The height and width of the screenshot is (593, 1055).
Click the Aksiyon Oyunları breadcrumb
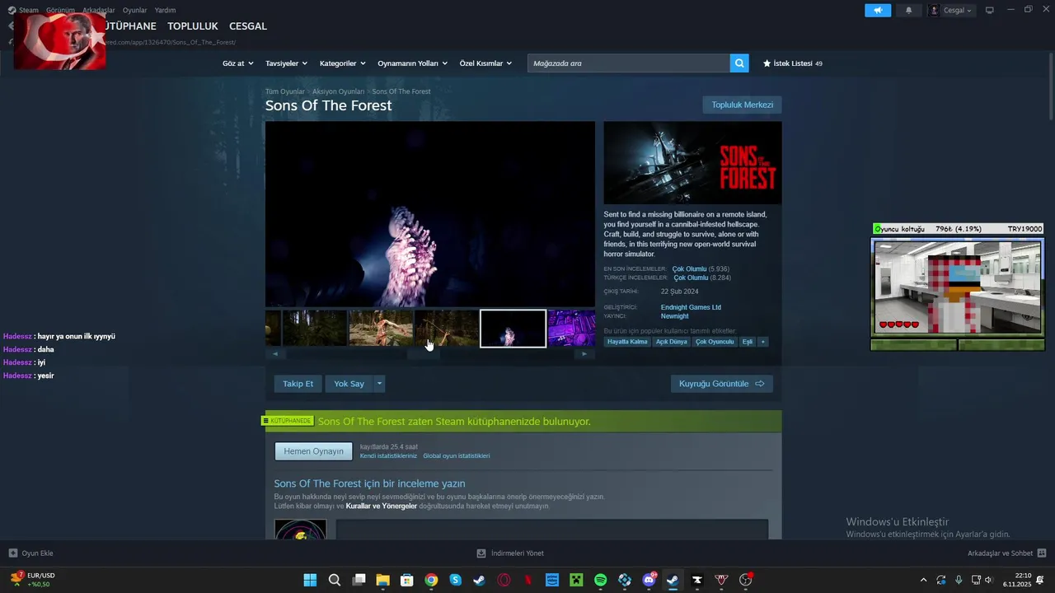coord(338,91)
